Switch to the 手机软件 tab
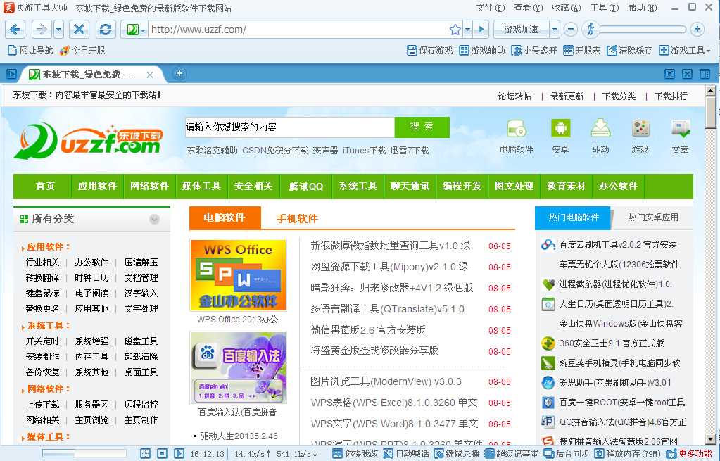This screenshot has height=461, width=720. click(296, 218)
